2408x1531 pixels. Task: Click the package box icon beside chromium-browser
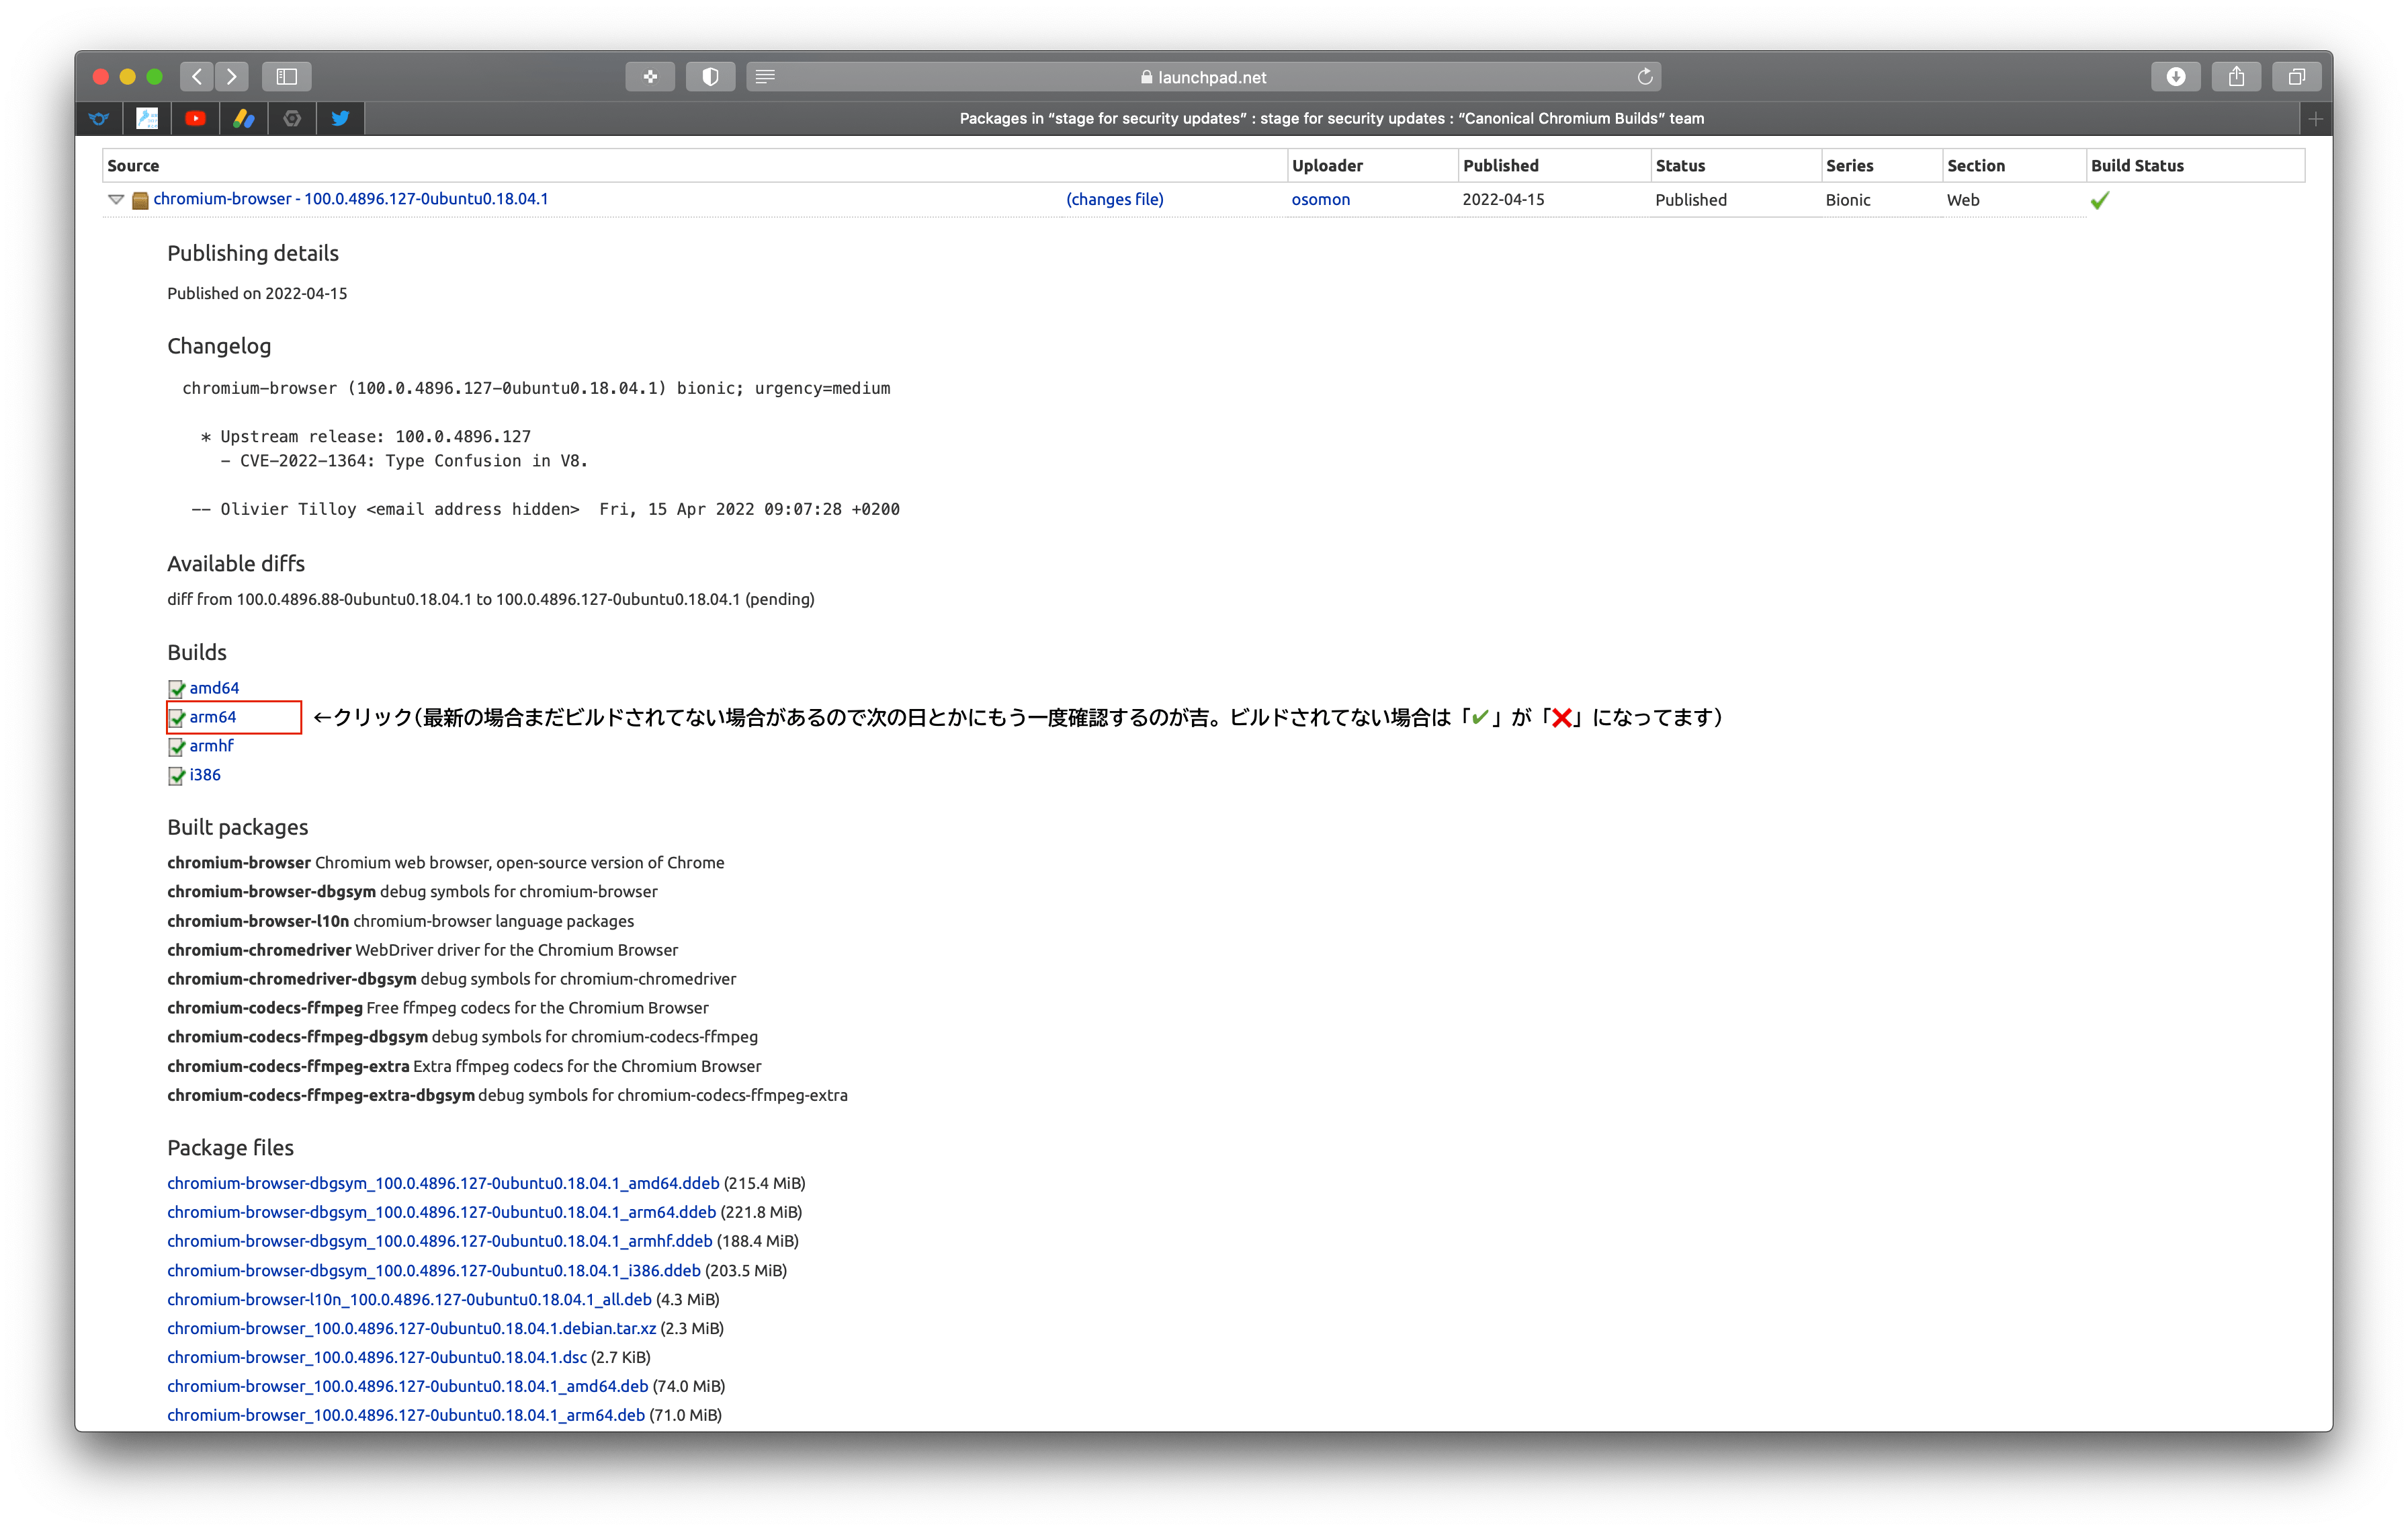click(141, 200)
